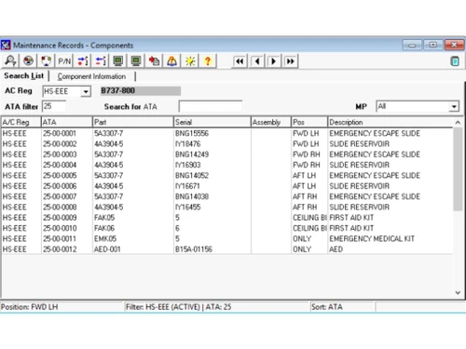Click the red arrow document toolbar icon

154,60
